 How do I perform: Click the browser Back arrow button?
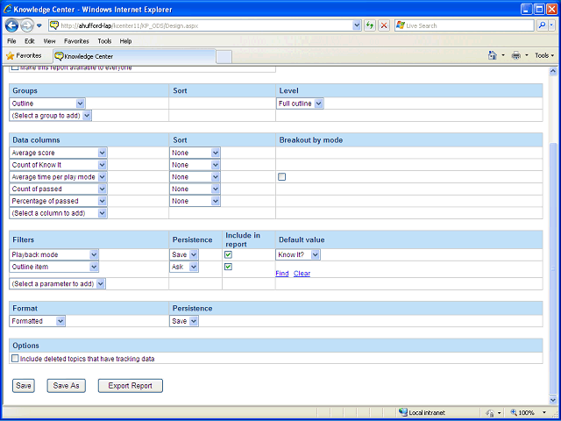[x=12, y=25]
